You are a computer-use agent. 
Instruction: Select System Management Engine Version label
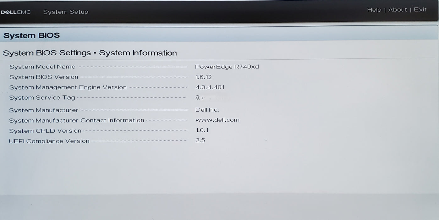coord(68,87)
